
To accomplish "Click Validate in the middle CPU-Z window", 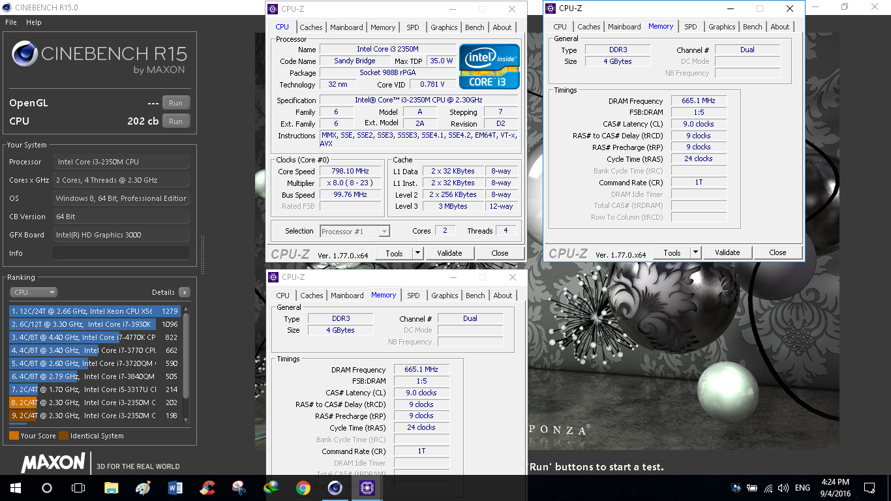I will pos(449,253).
